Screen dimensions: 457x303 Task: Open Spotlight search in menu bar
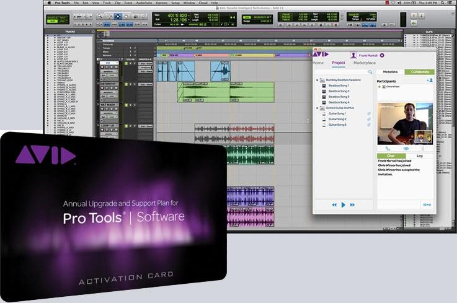[443, 2]
